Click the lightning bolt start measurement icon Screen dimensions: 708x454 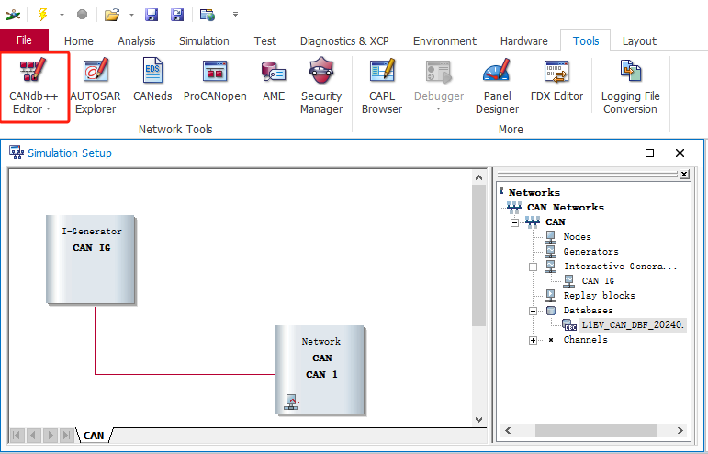(x=42, y=15)
